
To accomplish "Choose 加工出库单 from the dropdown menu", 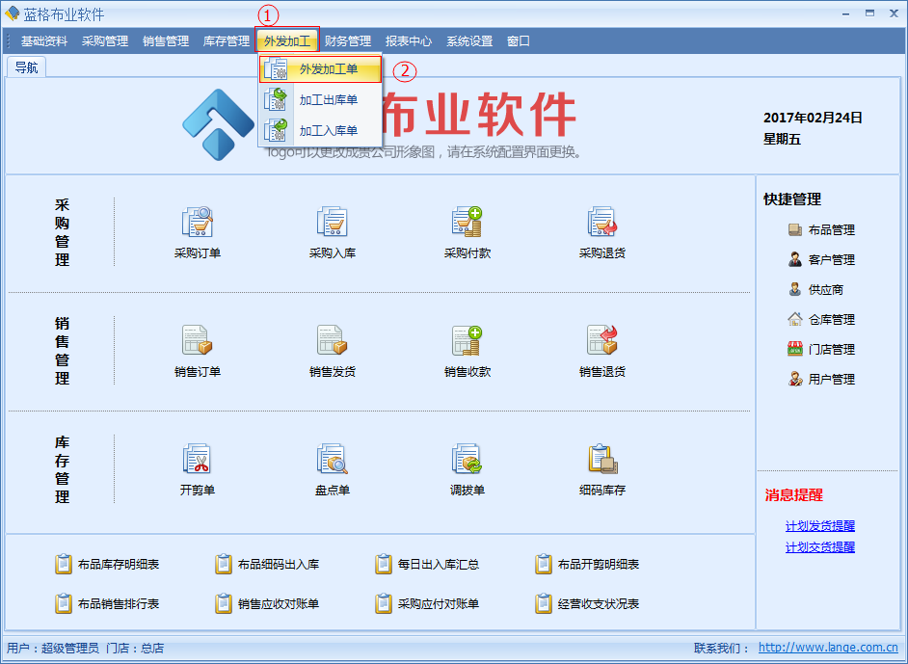I will coord(320,99).
